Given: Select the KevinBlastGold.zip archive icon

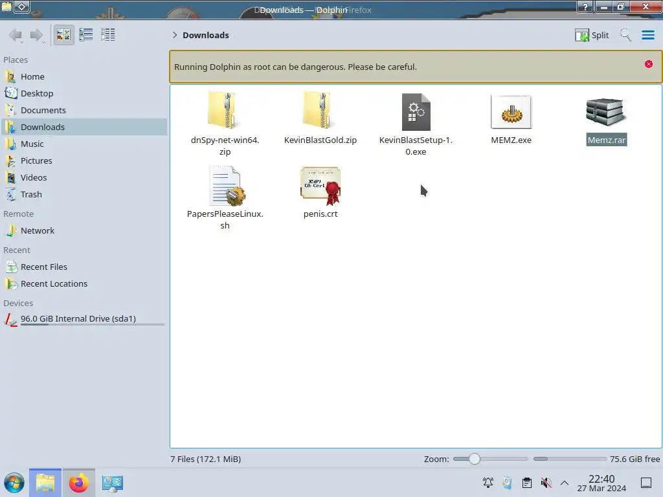Looking at the screenshot, I should pos(320,110).
